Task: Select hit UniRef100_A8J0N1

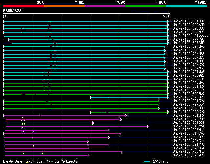Action: click(188, 152)
